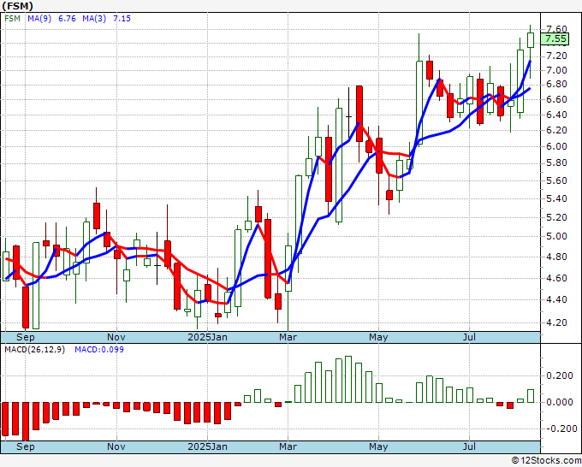582x467 pixels.
Task: Click the current price tag 7.55
Action: tap(555, 39)
